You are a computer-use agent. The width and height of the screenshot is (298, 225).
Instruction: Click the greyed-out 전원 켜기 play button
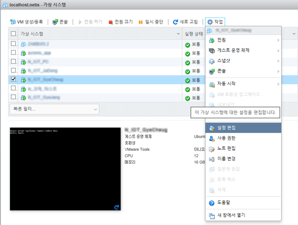[x=80, y=22]
